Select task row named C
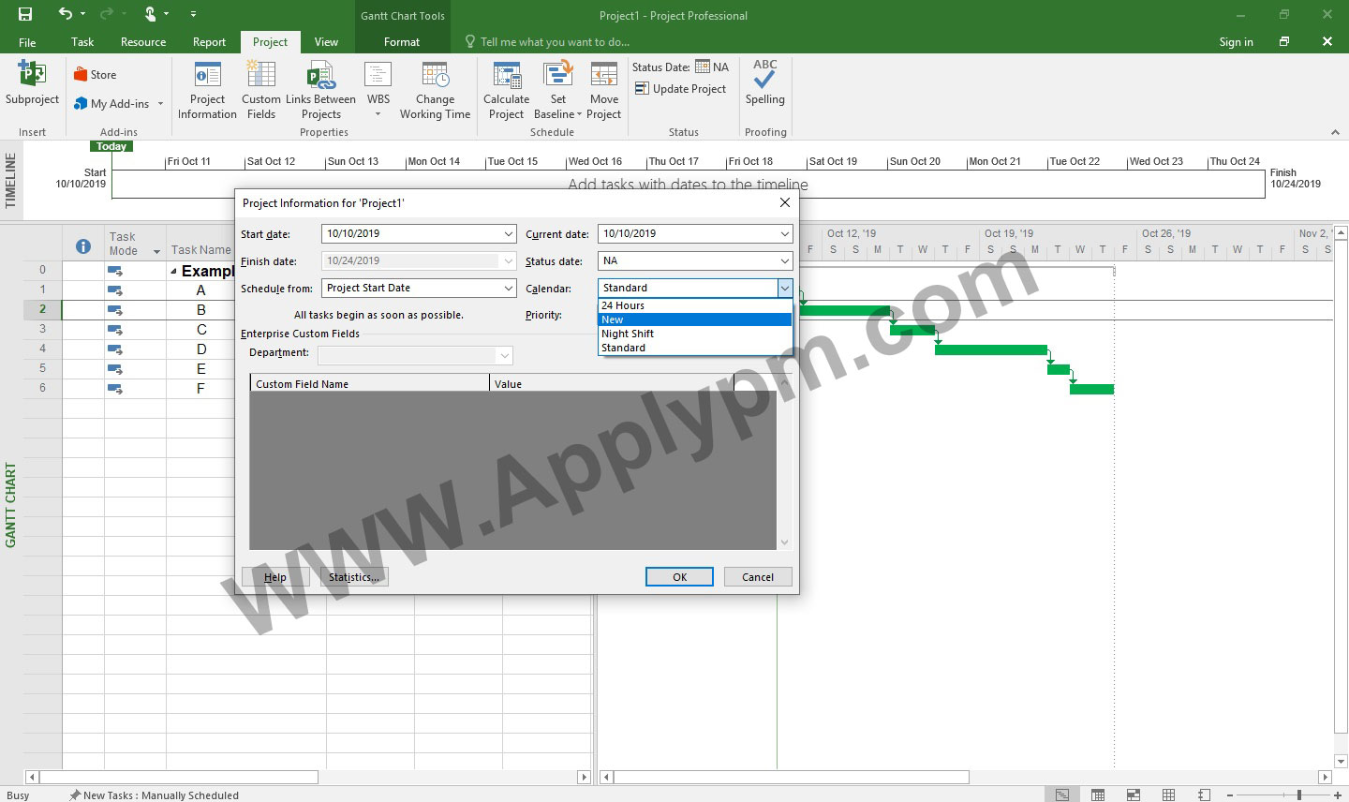The height and width of the screenshot is (802, 1349). coord(201,330)
